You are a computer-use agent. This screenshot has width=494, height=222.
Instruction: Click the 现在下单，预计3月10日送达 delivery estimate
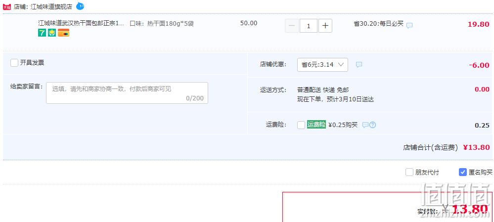pyautogui.click(x=335, y=99)
